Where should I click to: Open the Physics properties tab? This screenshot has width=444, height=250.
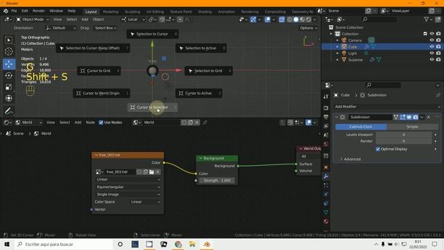326,194
